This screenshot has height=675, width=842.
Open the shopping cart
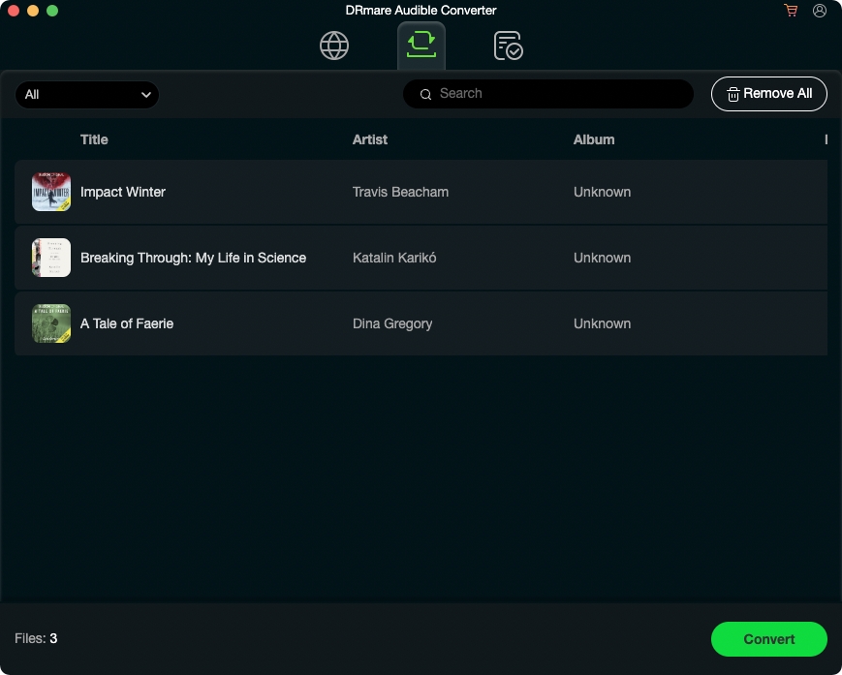click(x=791, y=11)
